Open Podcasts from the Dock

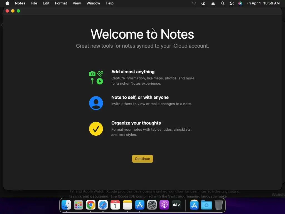[164, 205]
